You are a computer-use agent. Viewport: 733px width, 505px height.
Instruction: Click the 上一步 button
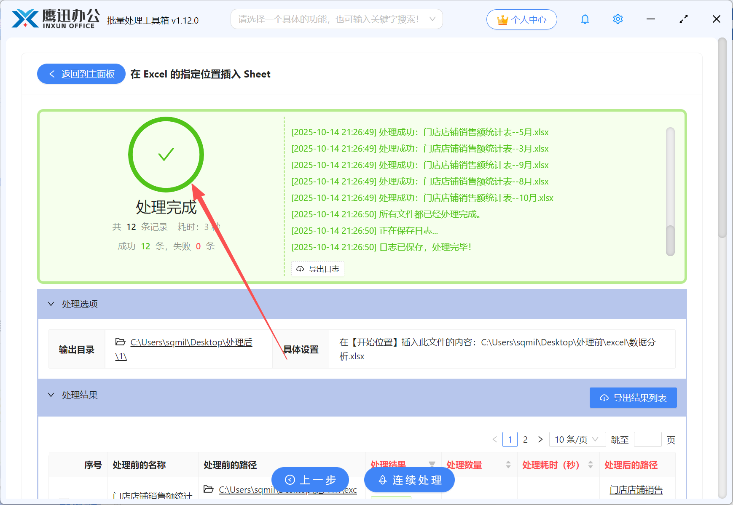[x=310, y=480]
